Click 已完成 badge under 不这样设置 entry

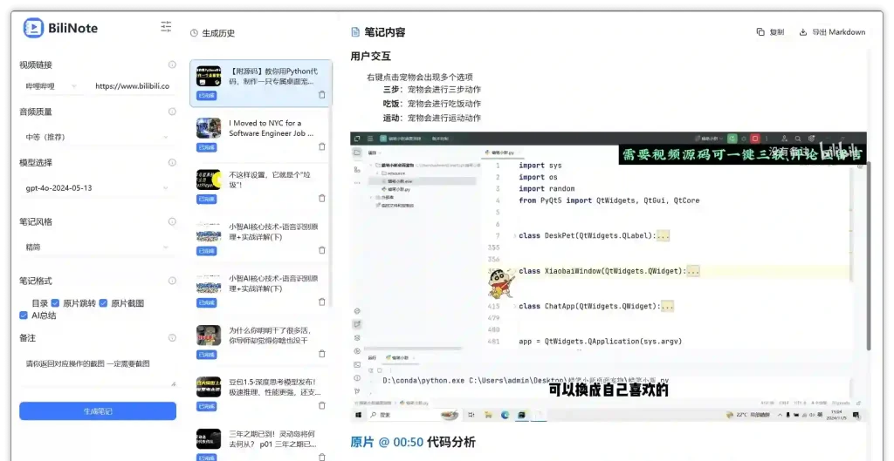pos(206,200)
